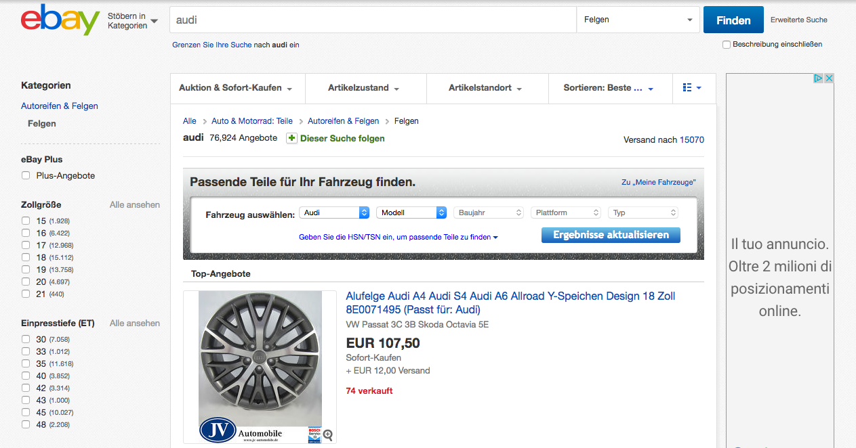Click the AdChoices icon on the ad
The image size is (856, 448).
(819, 79)
